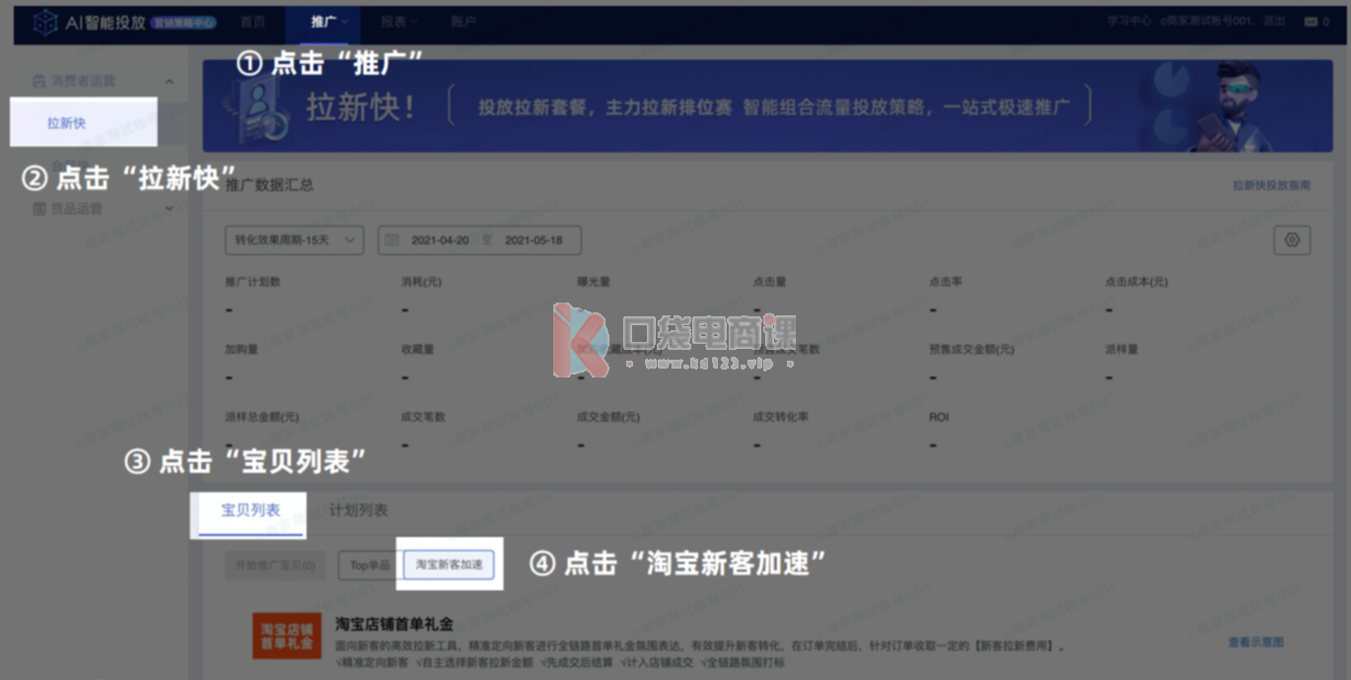Open the 推广 menu in top navigation
This screenshot has width=1351, height=680.
(323, 22)
